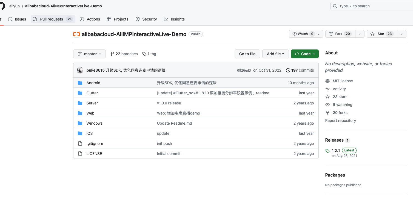Click the Web folder icon
Viewport: 413px width, 199px height.
tap(80, 113)
